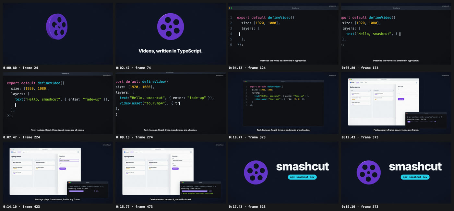Viewport: 454px width, 211px height.
Task: Click the 'Spring launch' heading in frame 423
Action: [16, 157]
